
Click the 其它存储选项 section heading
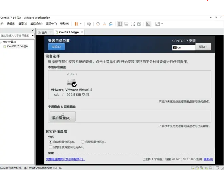56,131
